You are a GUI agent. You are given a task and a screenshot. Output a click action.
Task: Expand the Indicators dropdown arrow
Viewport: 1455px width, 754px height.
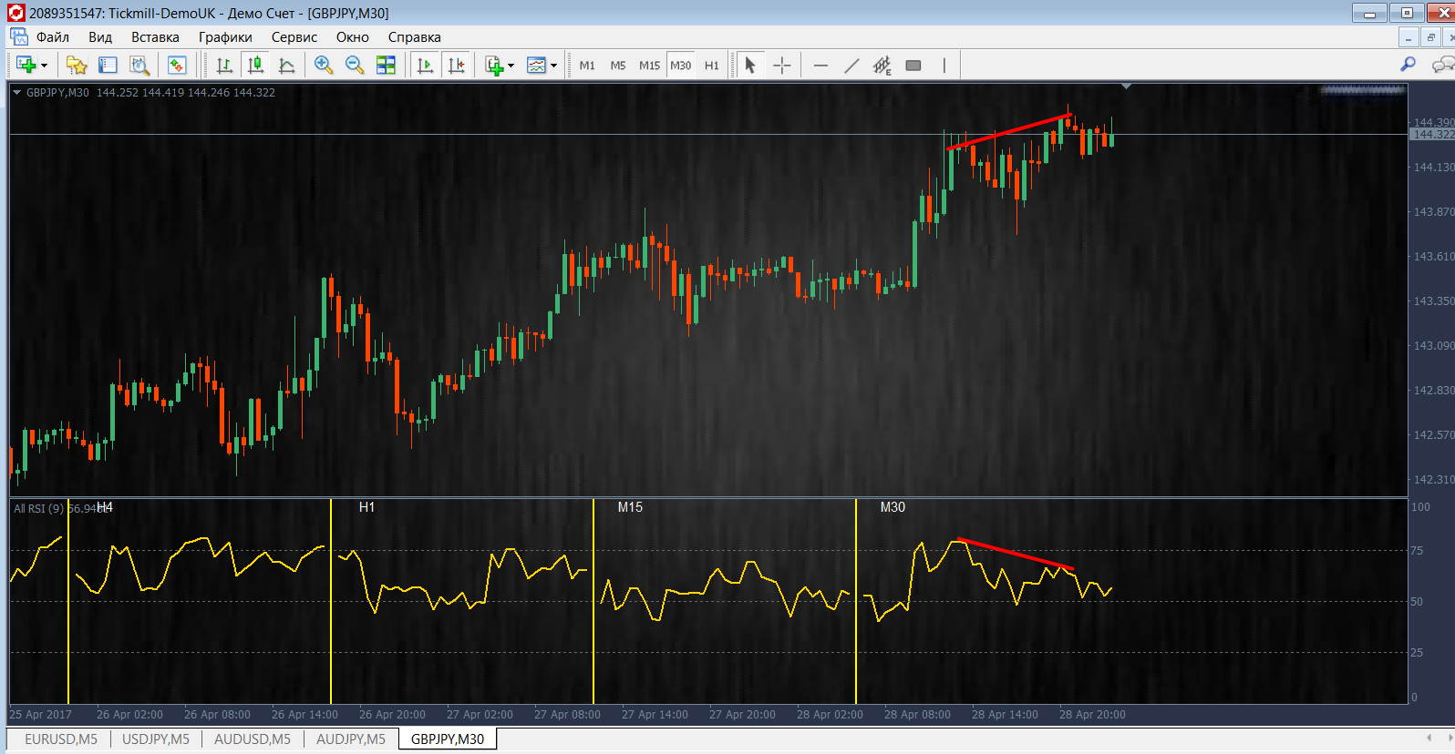pyautogui.click(x=511, y=66)
